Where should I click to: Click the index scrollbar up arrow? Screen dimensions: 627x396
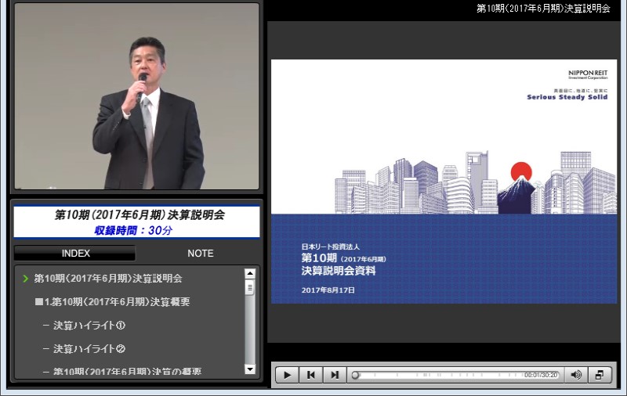coord(250,273)
